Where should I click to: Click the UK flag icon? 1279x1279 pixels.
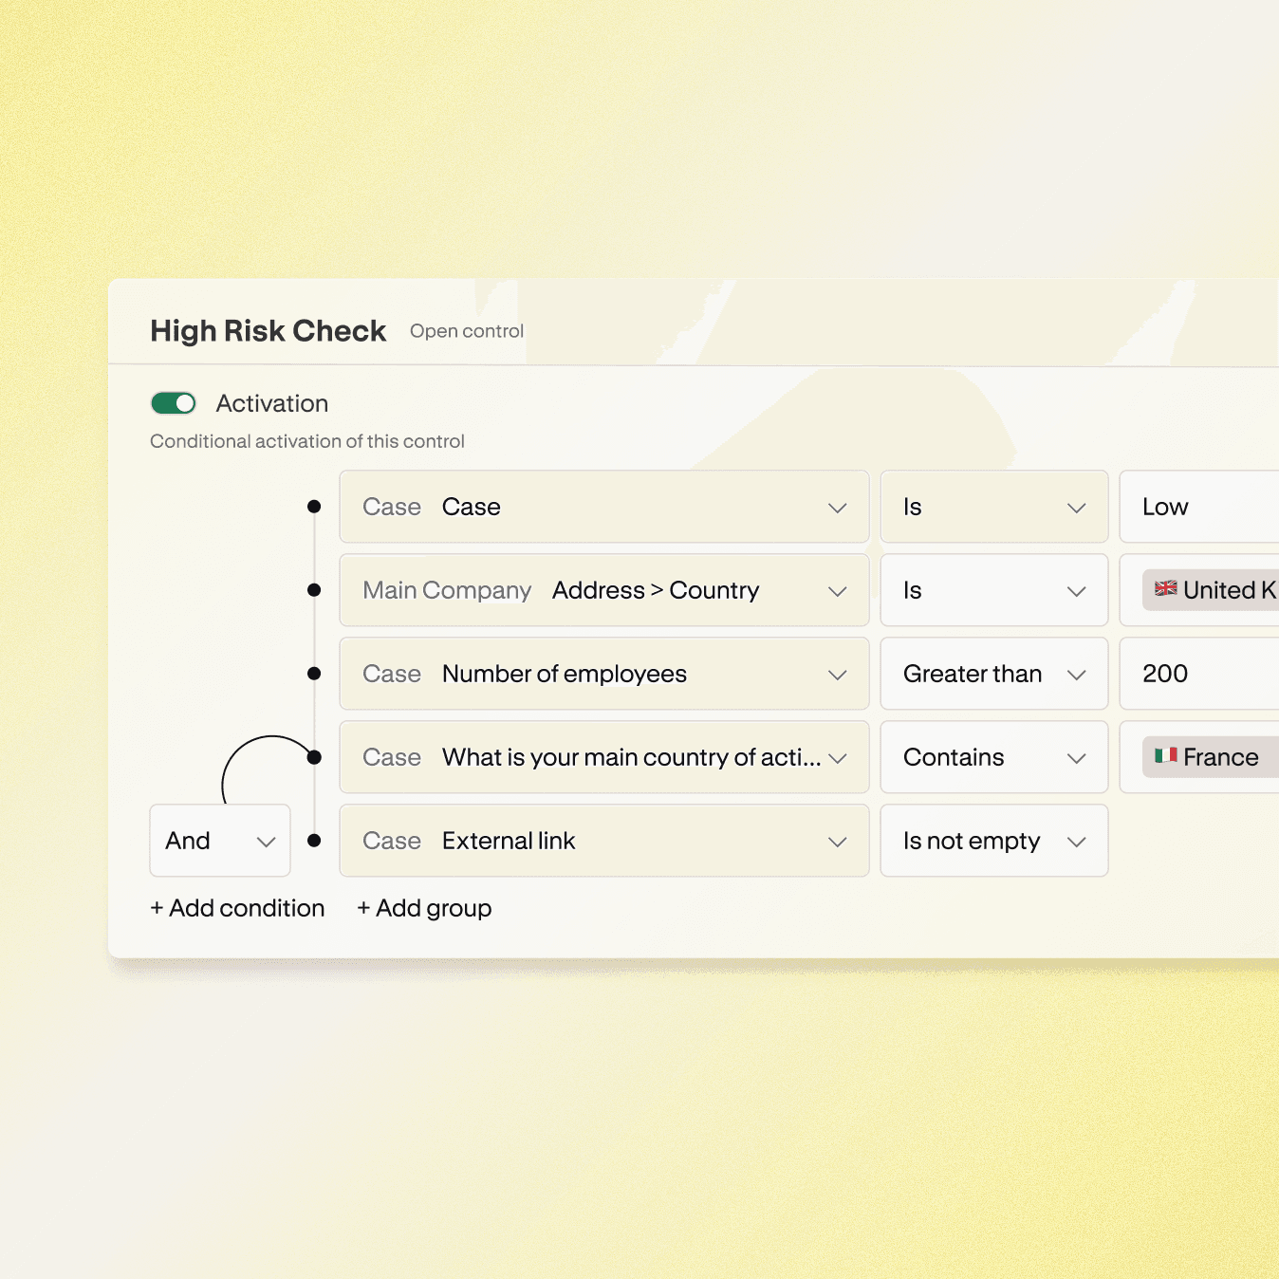coord(1166,588)
